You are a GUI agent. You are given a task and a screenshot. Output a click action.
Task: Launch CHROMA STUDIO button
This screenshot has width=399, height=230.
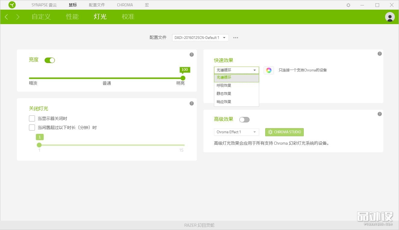coord(284,132)
